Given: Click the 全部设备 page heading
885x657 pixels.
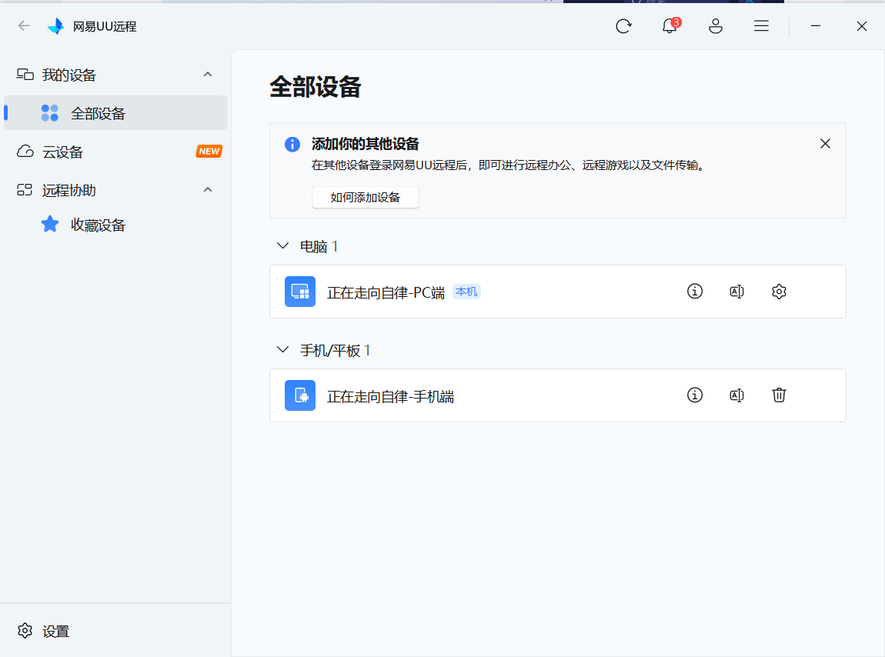Looking at the screenshot, I should tap(315, 87).
